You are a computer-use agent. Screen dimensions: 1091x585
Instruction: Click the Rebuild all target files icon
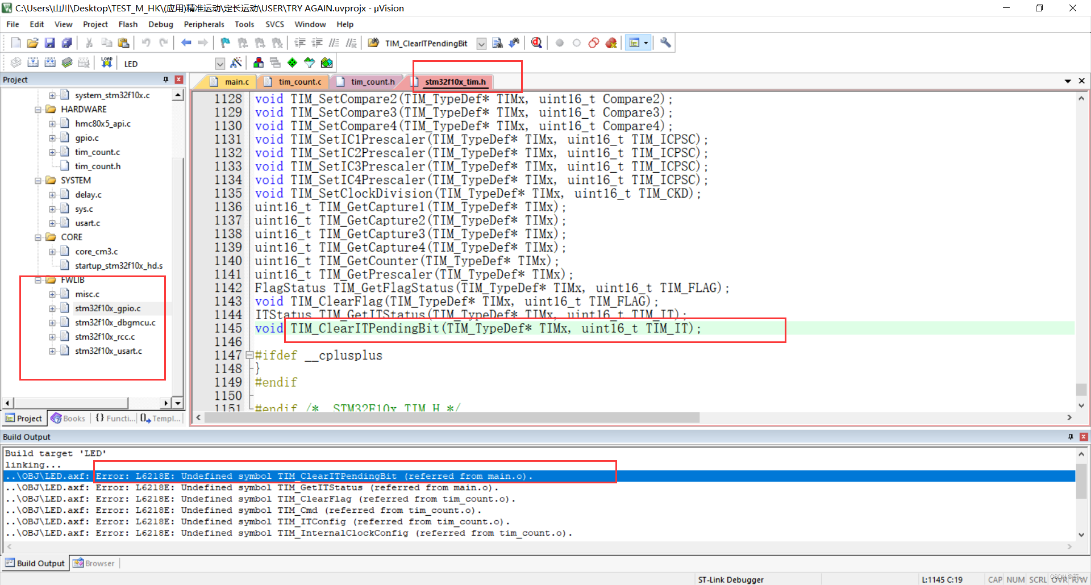click(x=50, y=62)
